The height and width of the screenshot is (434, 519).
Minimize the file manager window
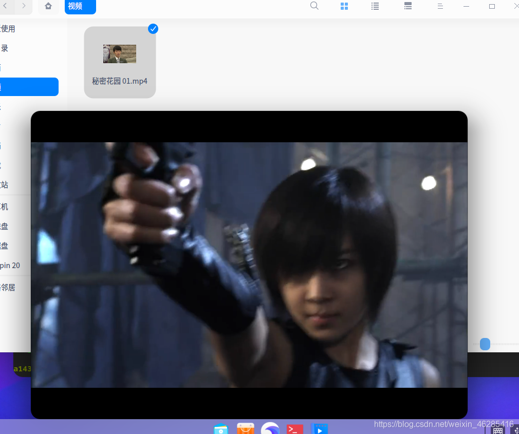(467, 6)
